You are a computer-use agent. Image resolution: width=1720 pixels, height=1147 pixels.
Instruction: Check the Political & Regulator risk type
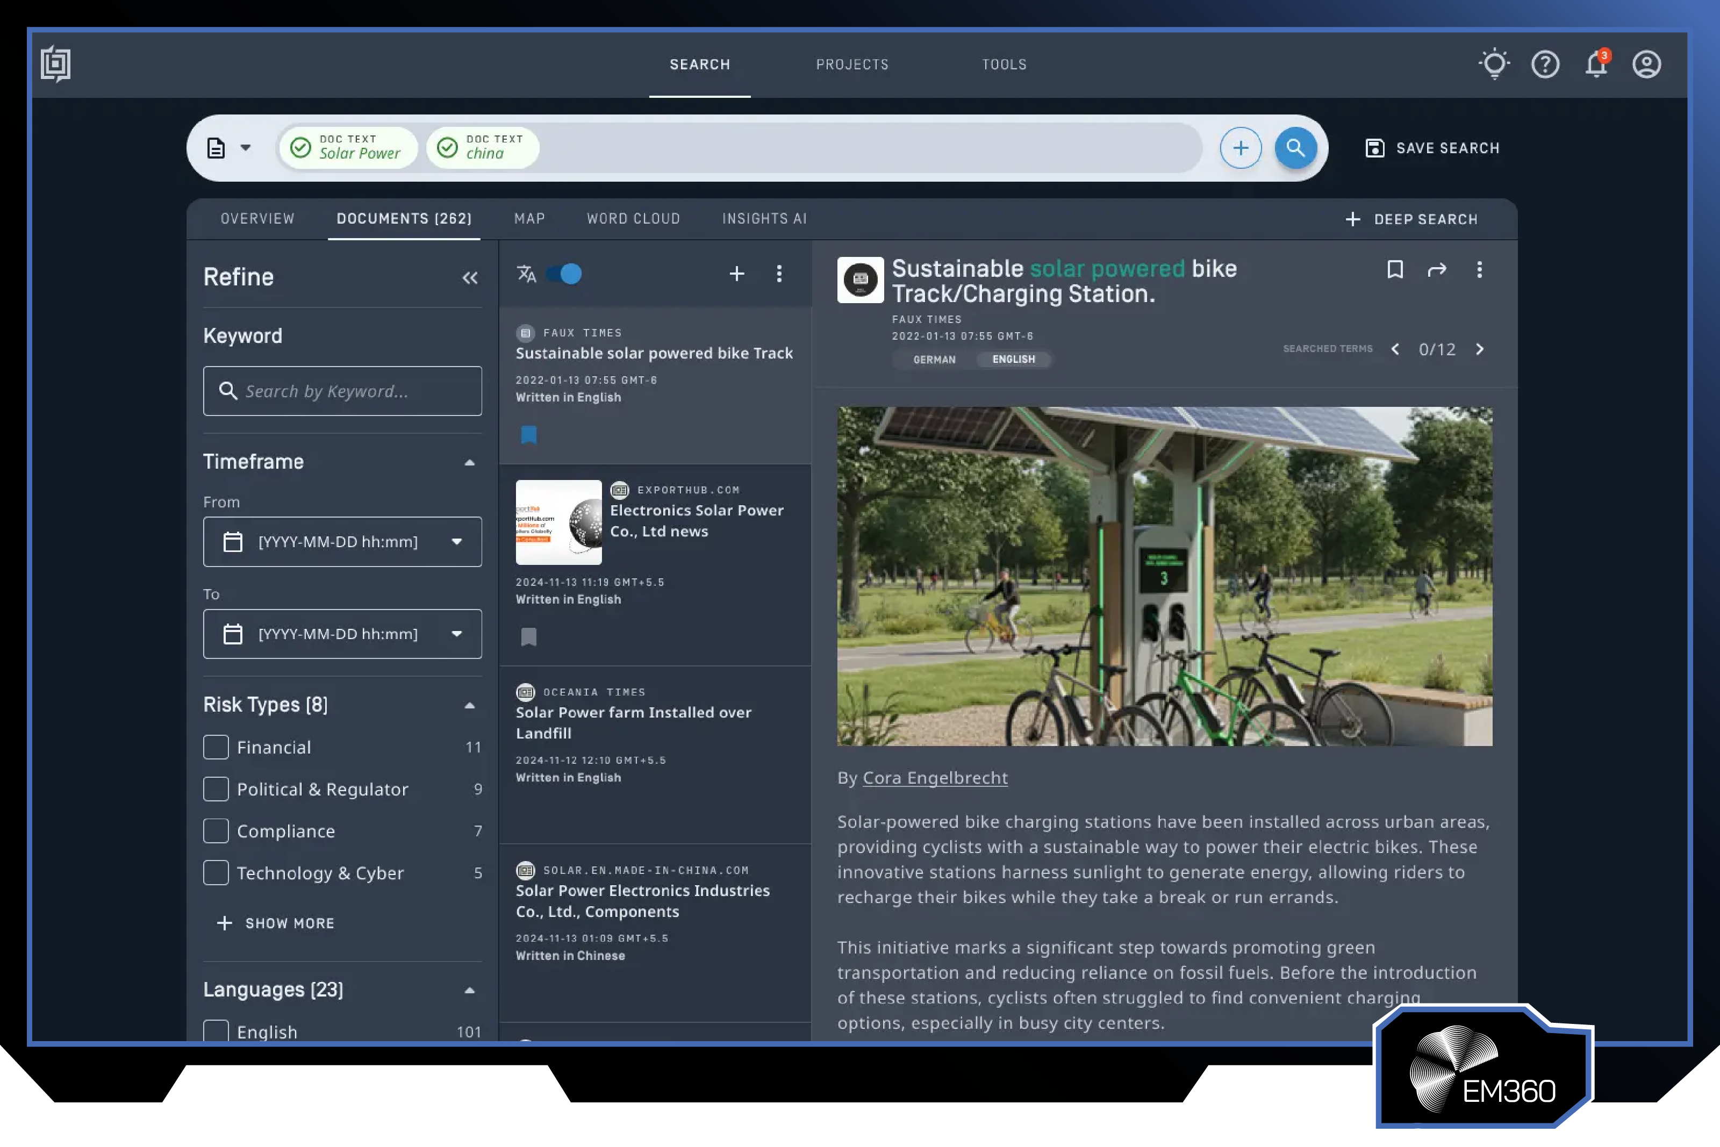point(216,789)
